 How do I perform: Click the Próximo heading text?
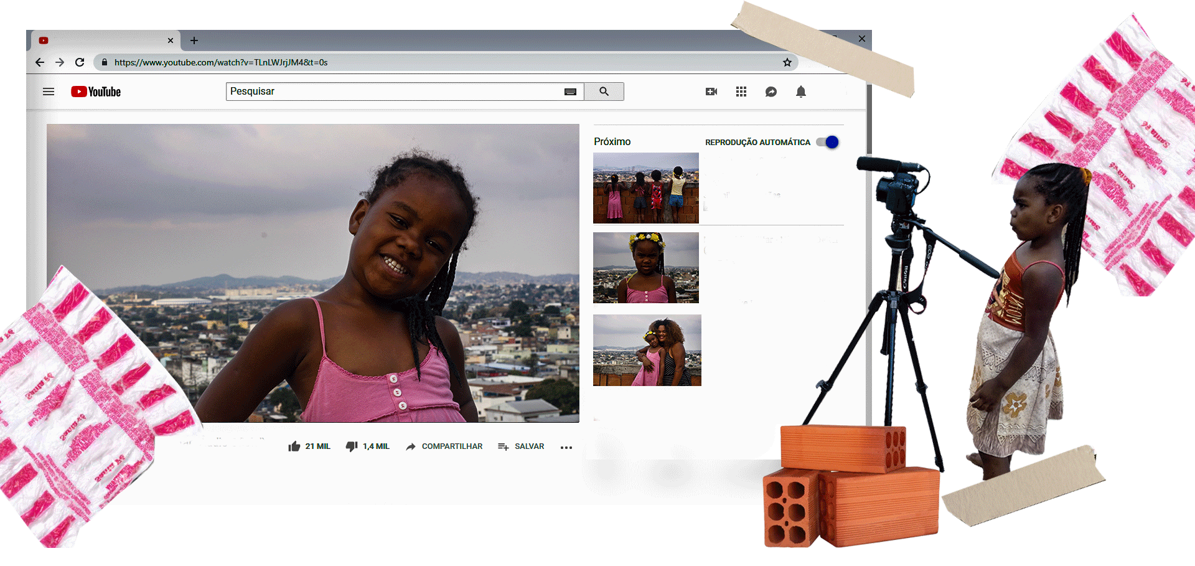612,141
